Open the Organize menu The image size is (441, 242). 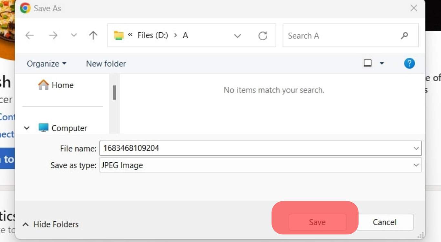[x=46, y=64]
